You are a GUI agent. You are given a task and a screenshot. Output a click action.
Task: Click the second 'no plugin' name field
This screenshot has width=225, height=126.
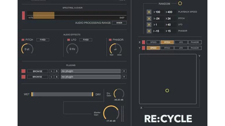[x=90, y=77]
